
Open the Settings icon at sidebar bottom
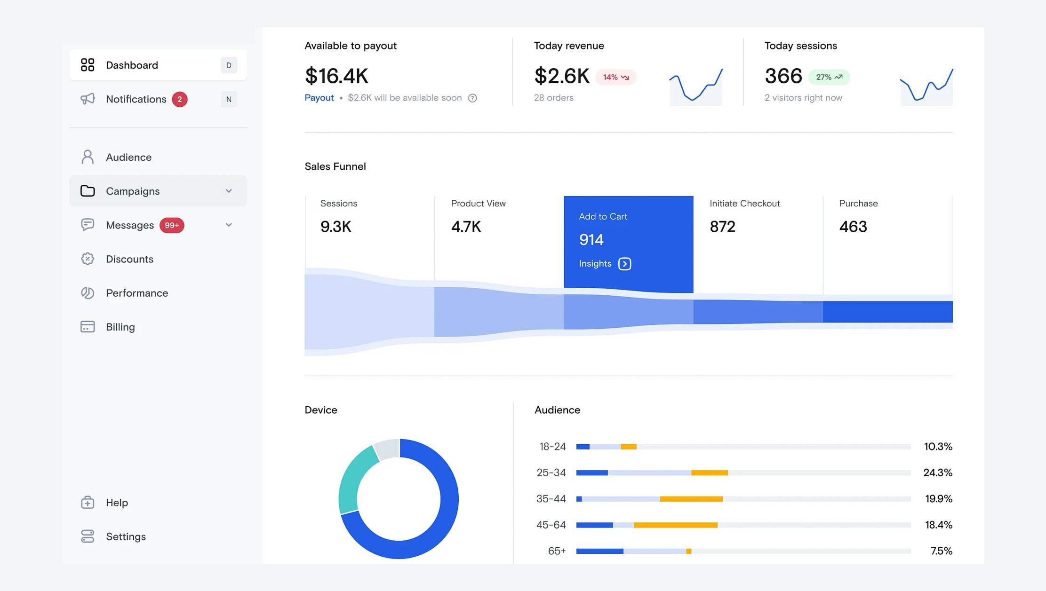tap(88, 536)
